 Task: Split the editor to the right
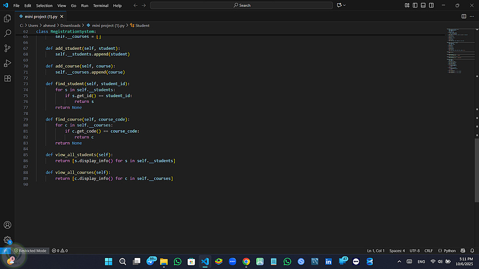click(464, 16)
